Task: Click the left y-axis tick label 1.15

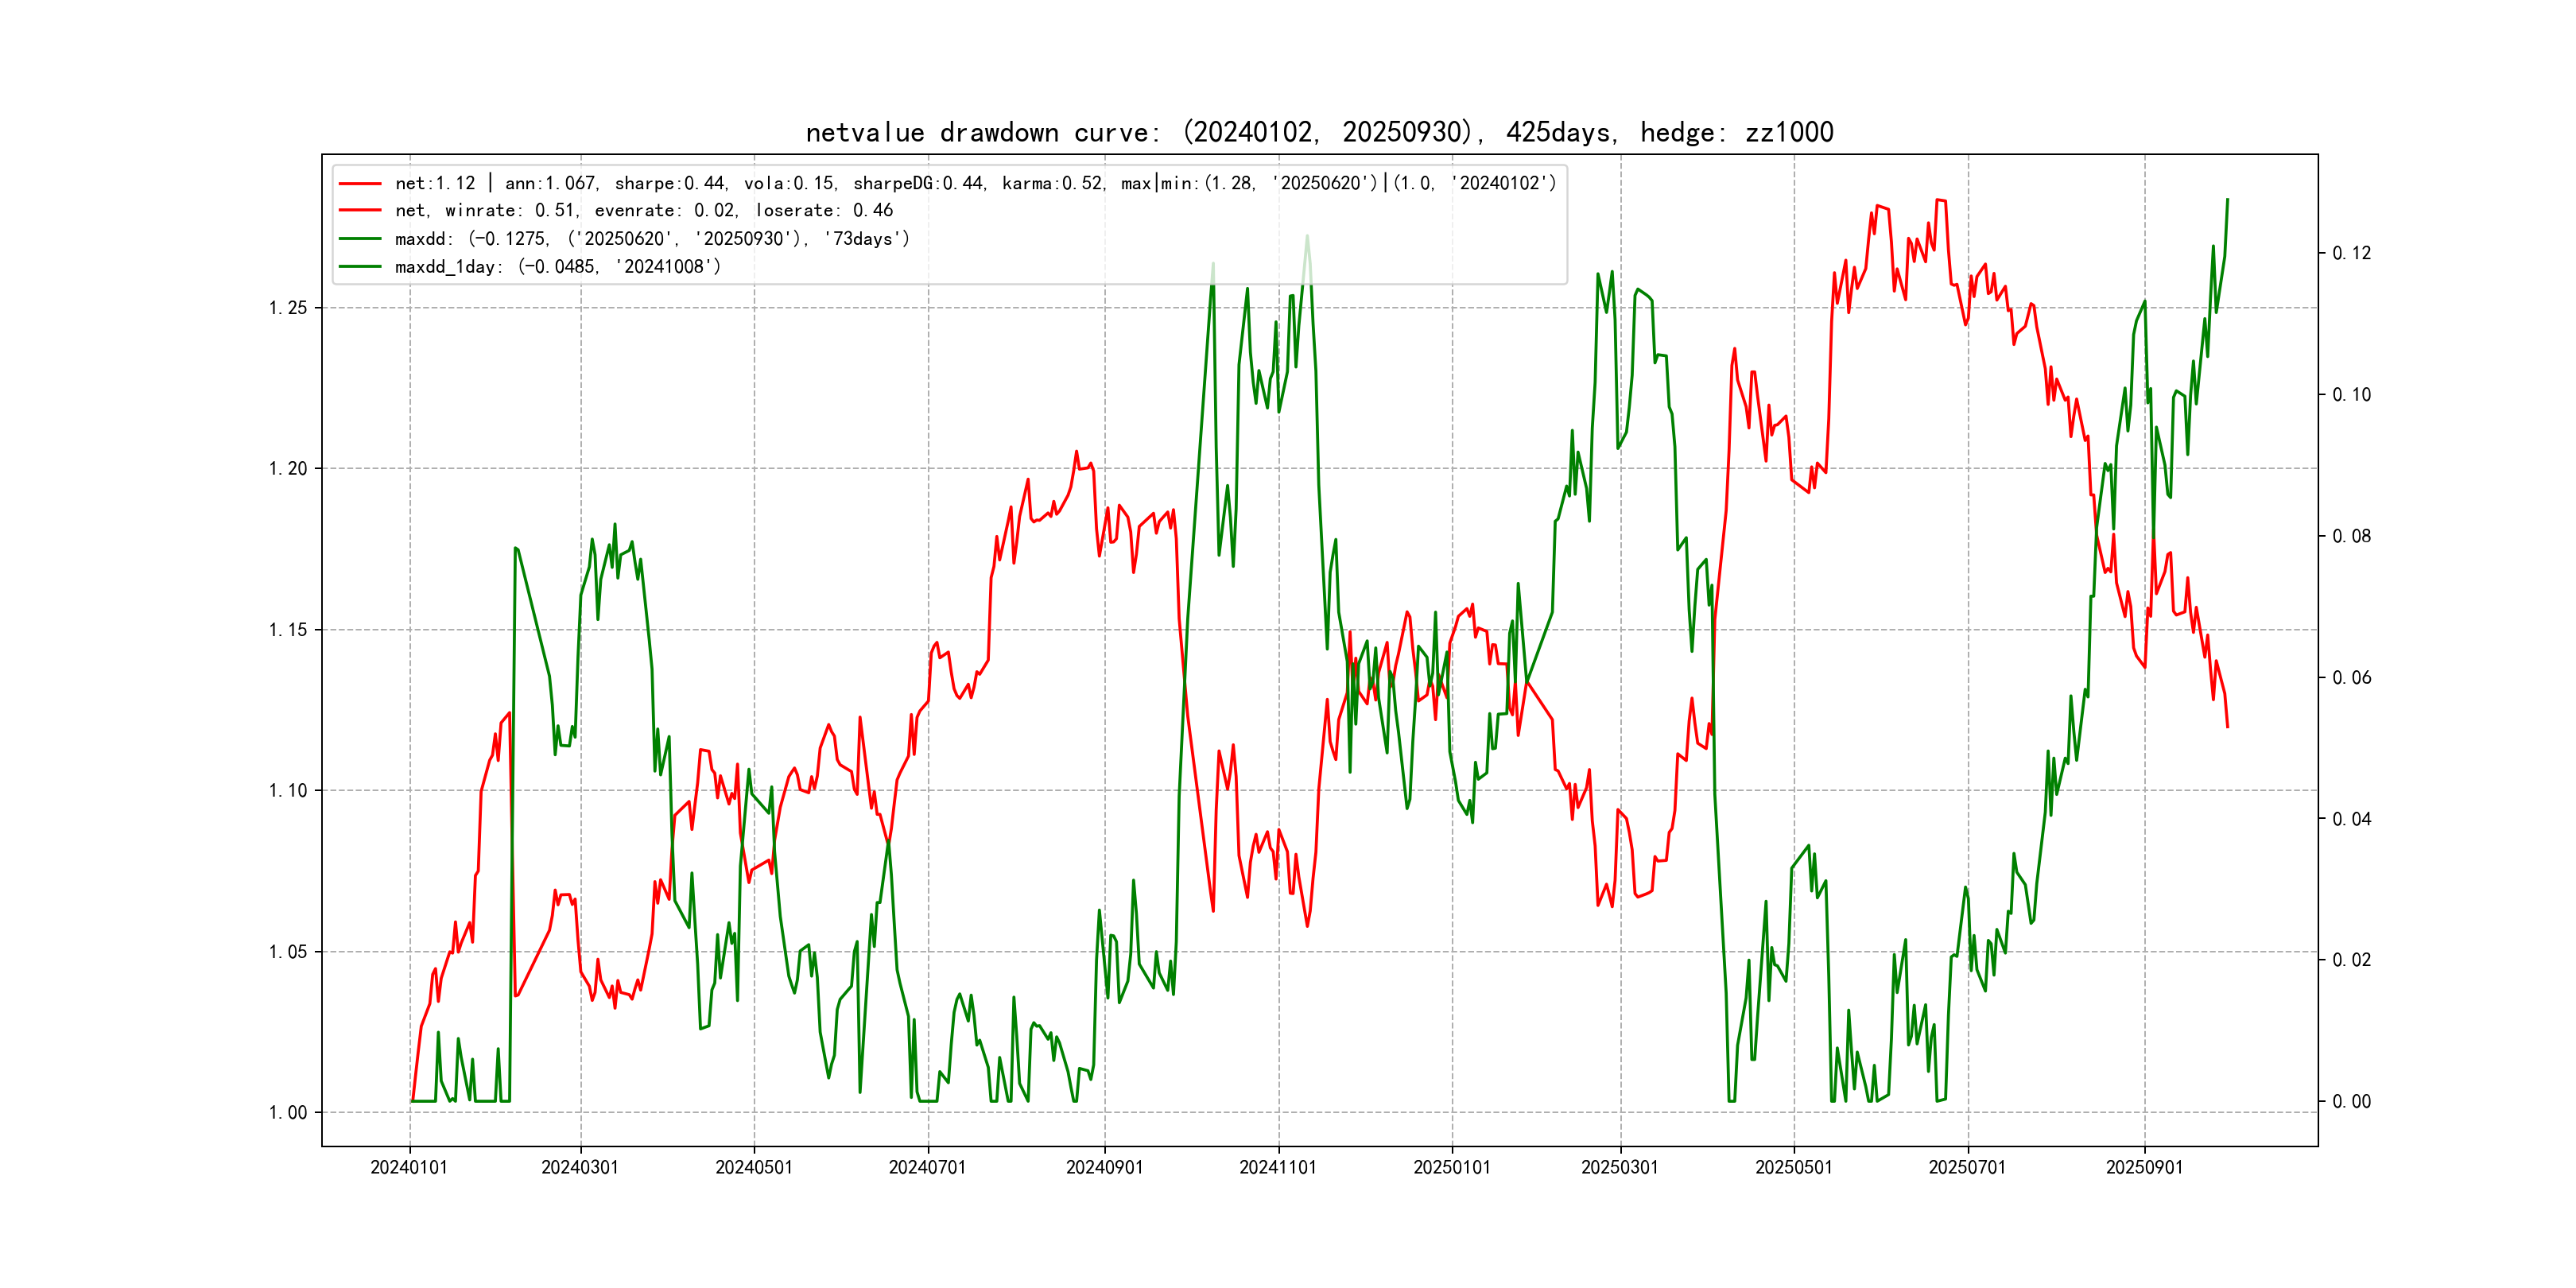Action: point(288,629)
